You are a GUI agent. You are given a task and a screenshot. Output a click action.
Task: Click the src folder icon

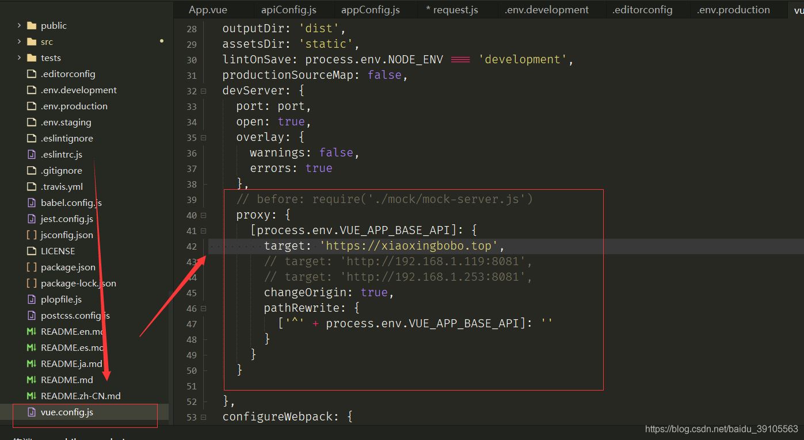click(x=32, y=42)
